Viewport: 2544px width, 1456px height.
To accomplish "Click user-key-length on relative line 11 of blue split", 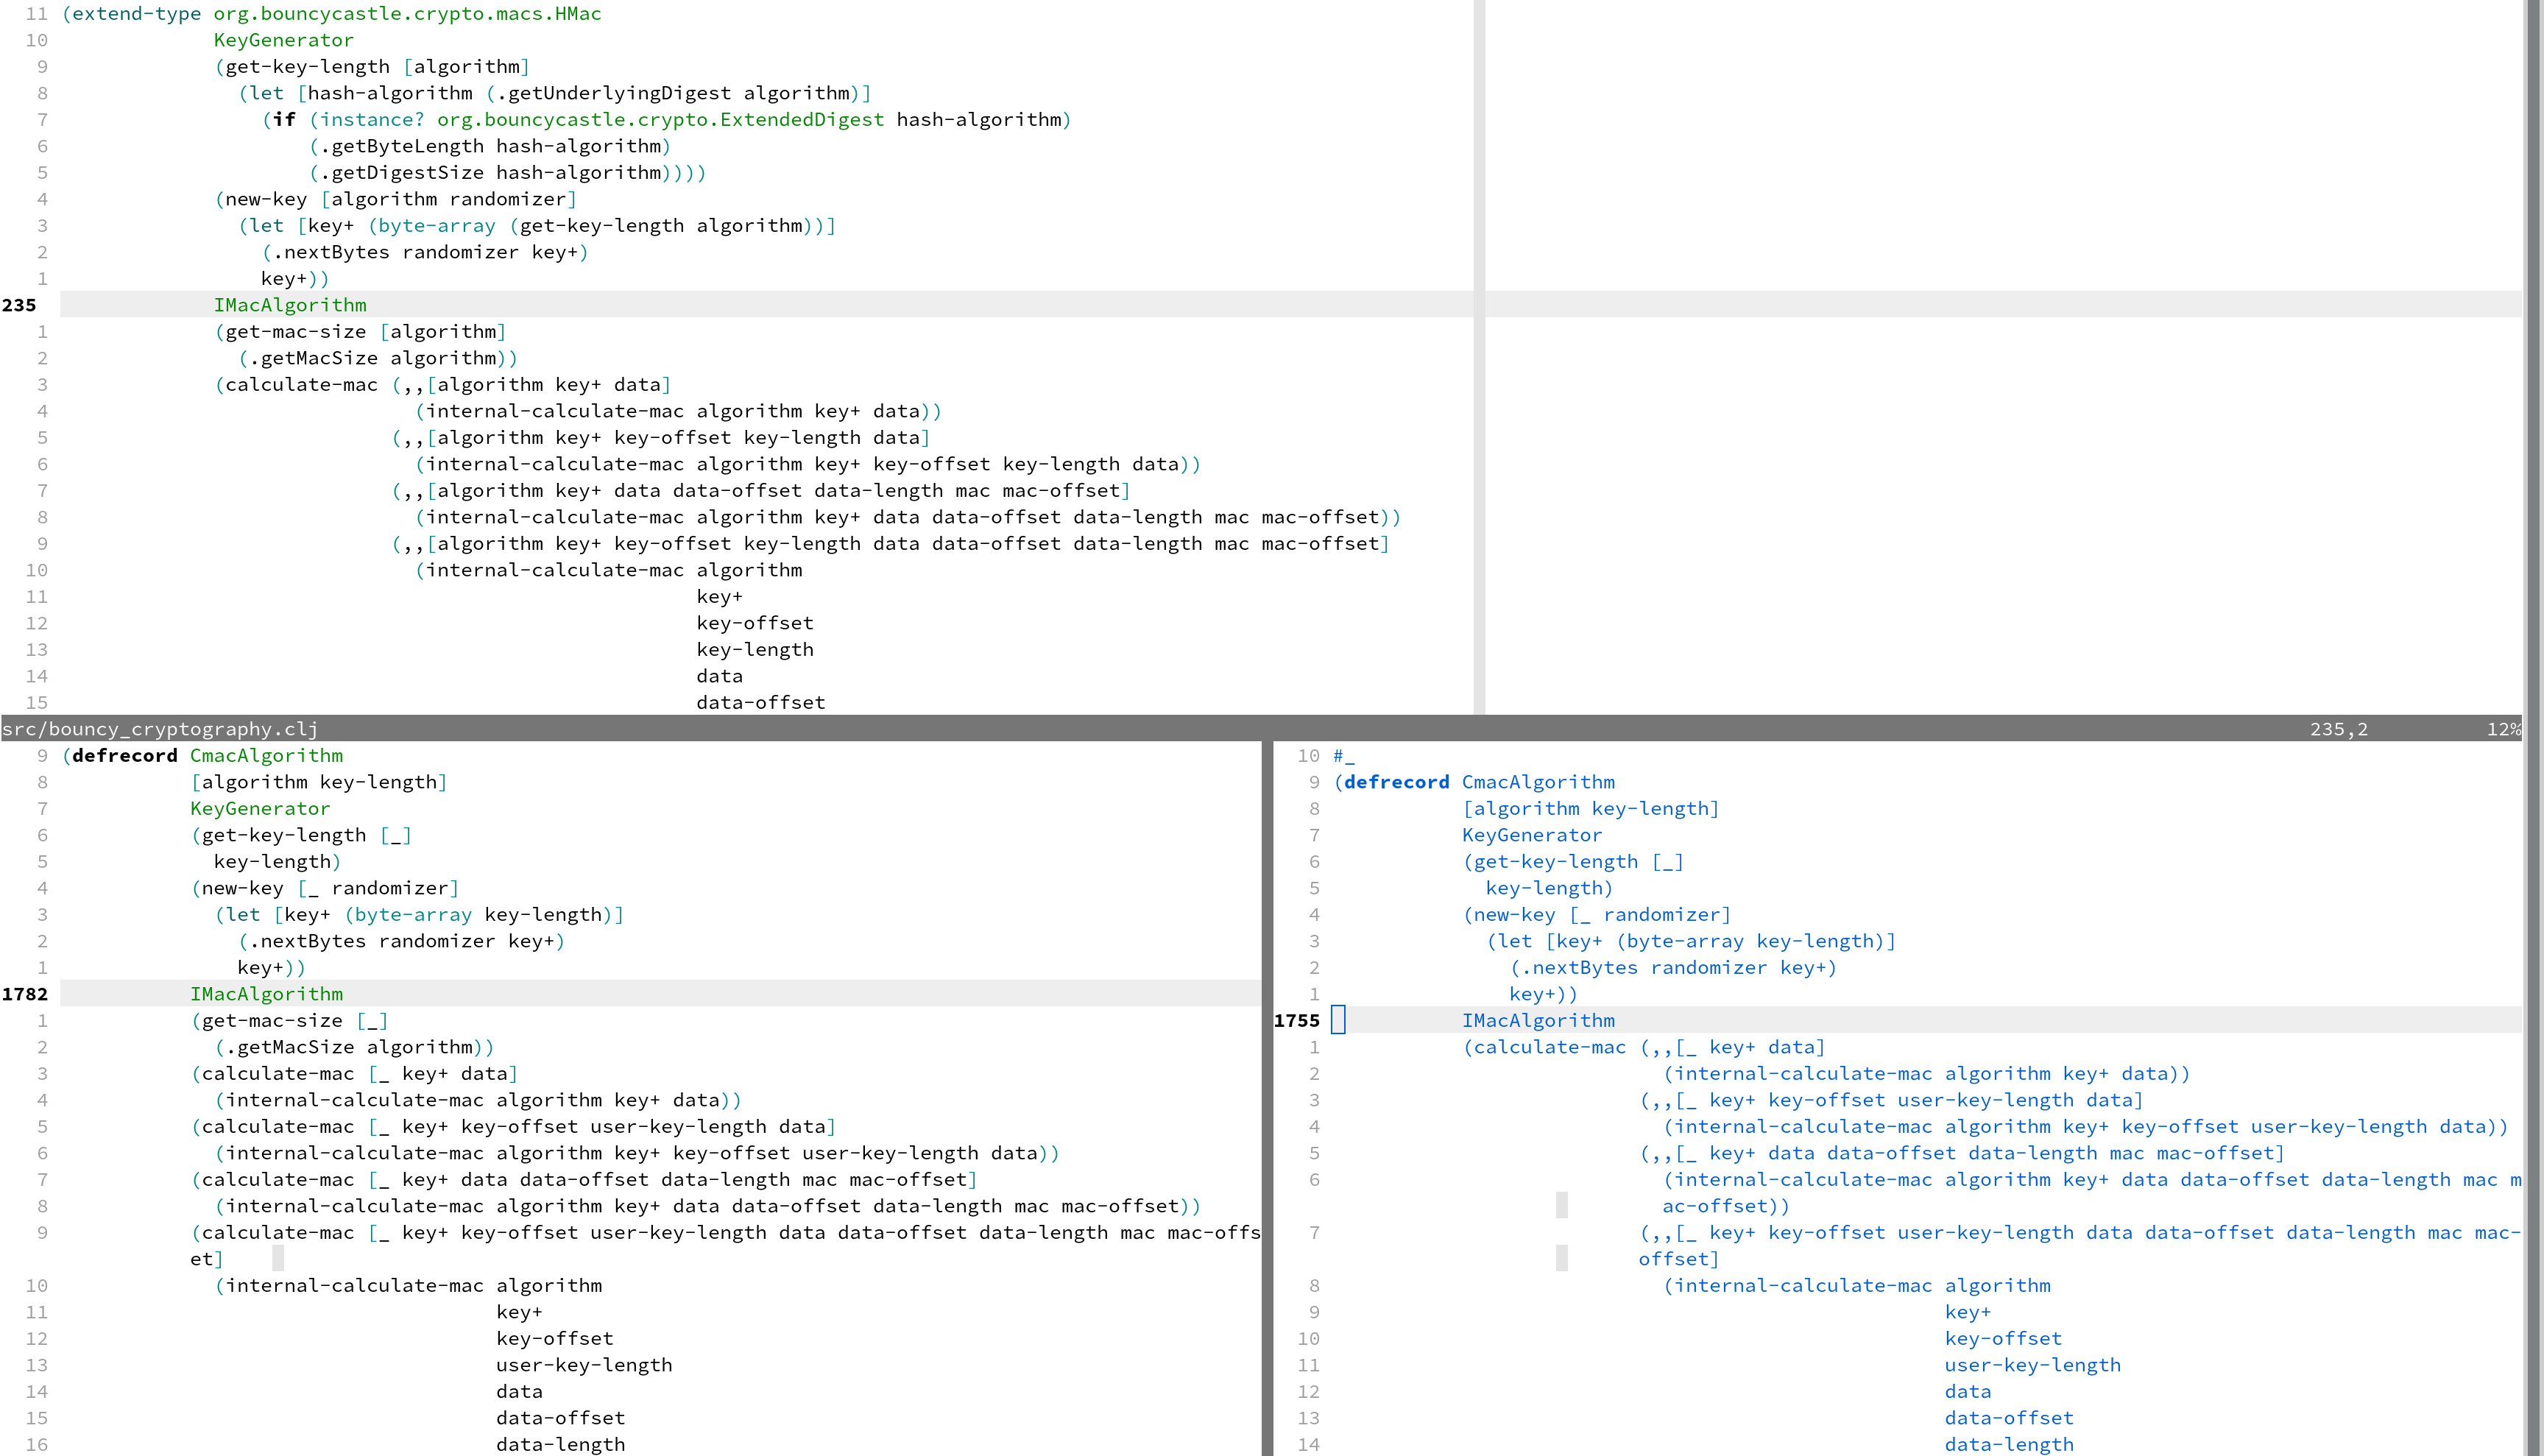I will [2033, 1365].
